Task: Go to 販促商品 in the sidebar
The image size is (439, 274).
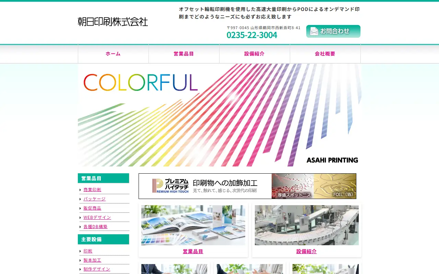Action: pos(92,208)
